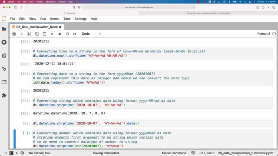This screenshot has height=156, width=278.
Task: Copy the selected cell with the copy icon
Action: pyautogui.click(x=37, y=34)
